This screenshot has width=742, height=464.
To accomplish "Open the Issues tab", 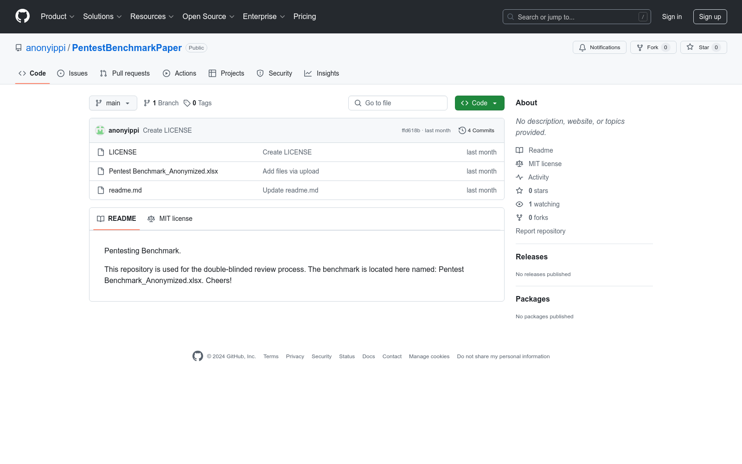I will (72, 73).
